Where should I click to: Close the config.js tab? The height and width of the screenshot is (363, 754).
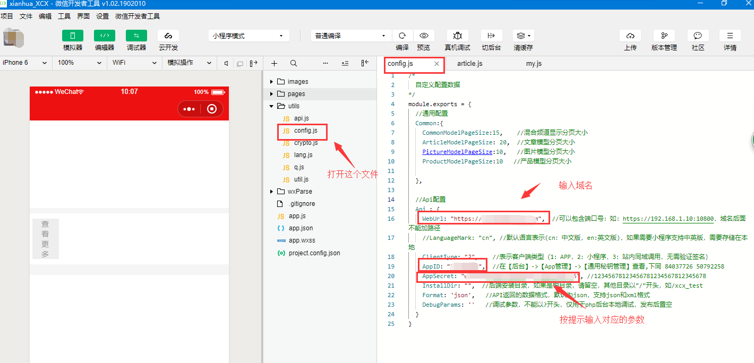click(436, 64)
